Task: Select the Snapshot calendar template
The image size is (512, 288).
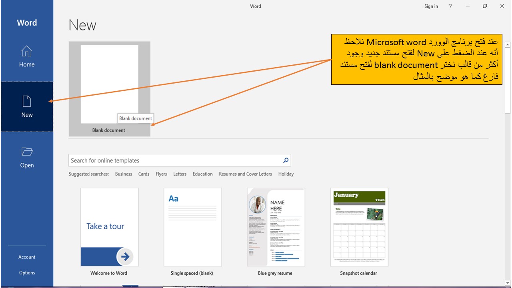Action: (x=359, y=227)
